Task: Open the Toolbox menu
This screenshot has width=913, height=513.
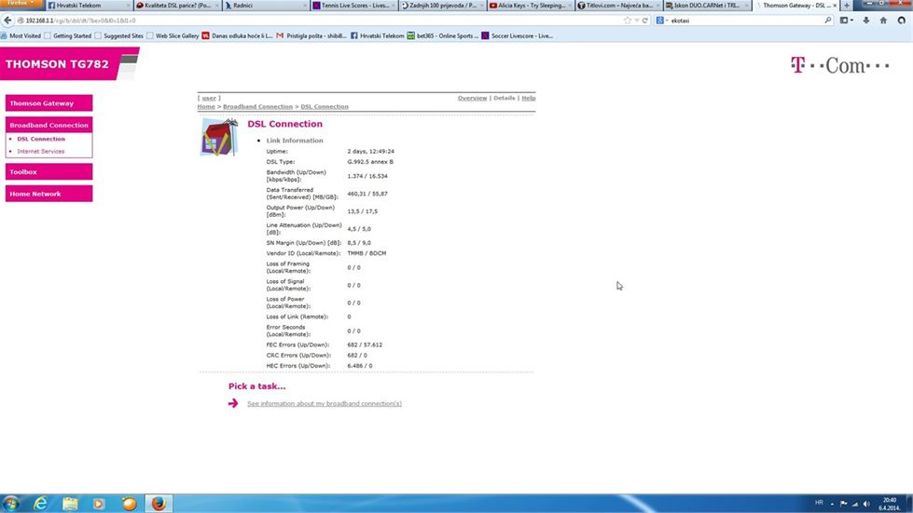Action: pos(48,171)
